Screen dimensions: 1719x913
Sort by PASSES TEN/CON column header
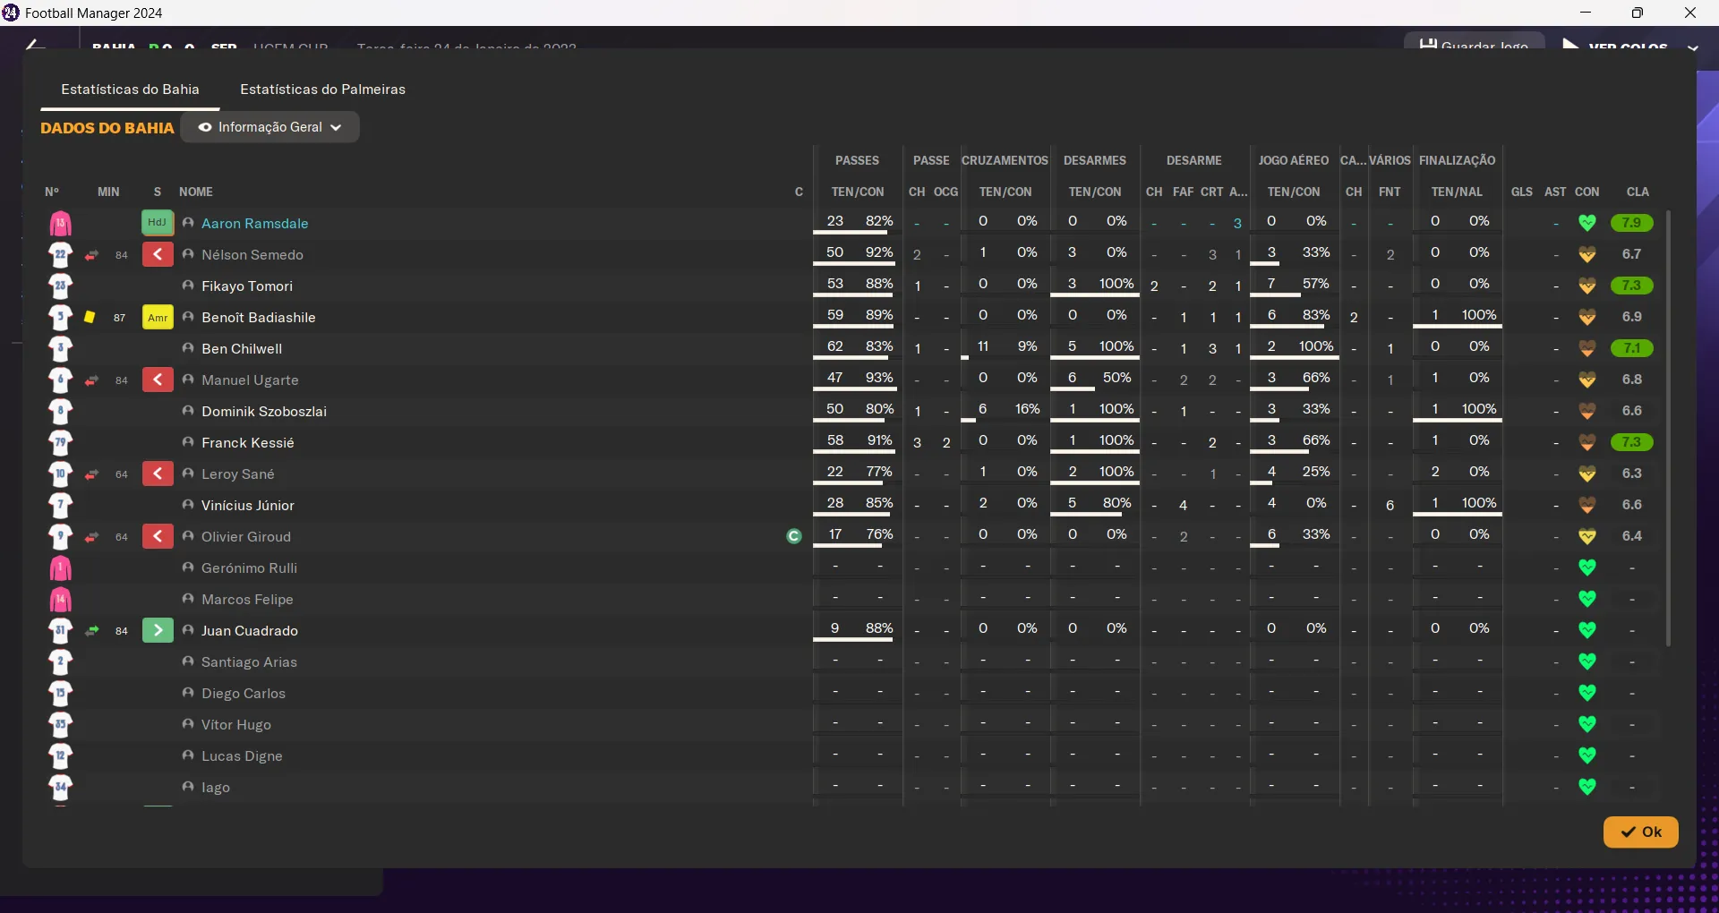point(858,192)
